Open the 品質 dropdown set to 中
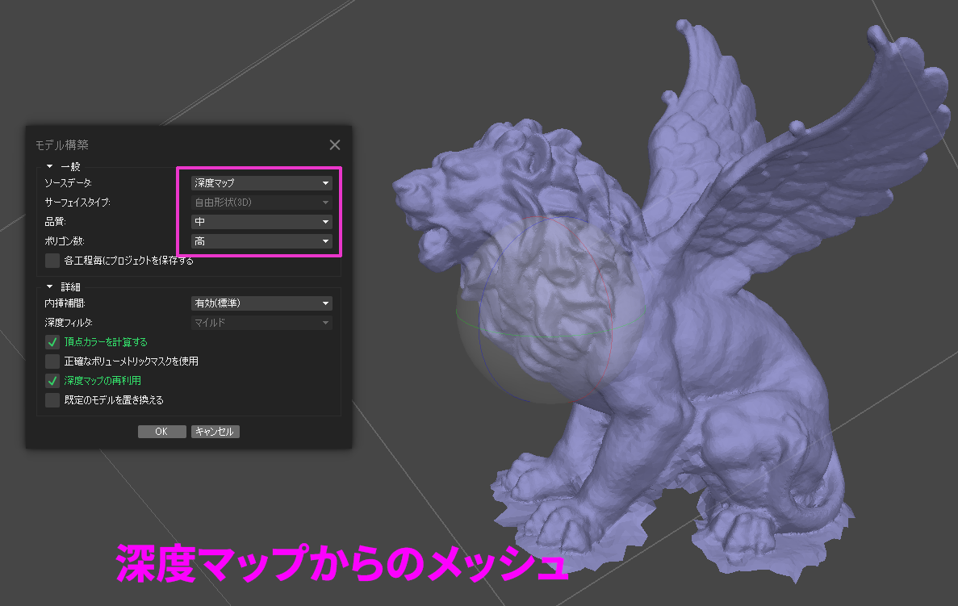 261,222
